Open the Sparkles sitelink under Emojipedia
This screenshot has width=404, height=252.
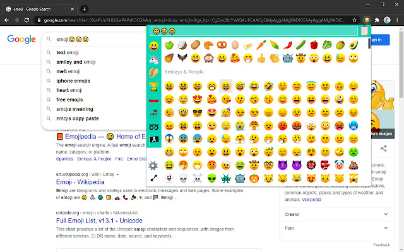click(x=64, y=159)
